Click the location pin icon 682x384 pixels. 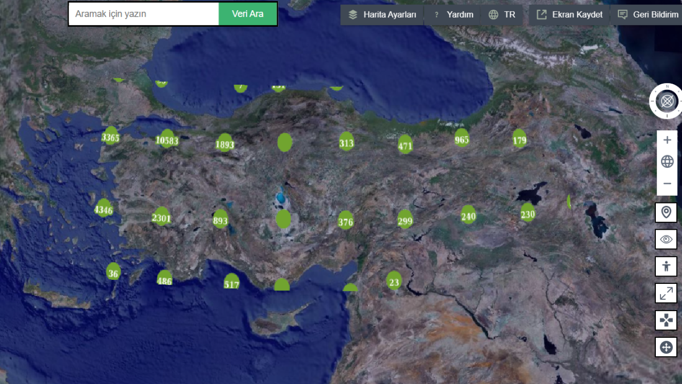[666, 213]
